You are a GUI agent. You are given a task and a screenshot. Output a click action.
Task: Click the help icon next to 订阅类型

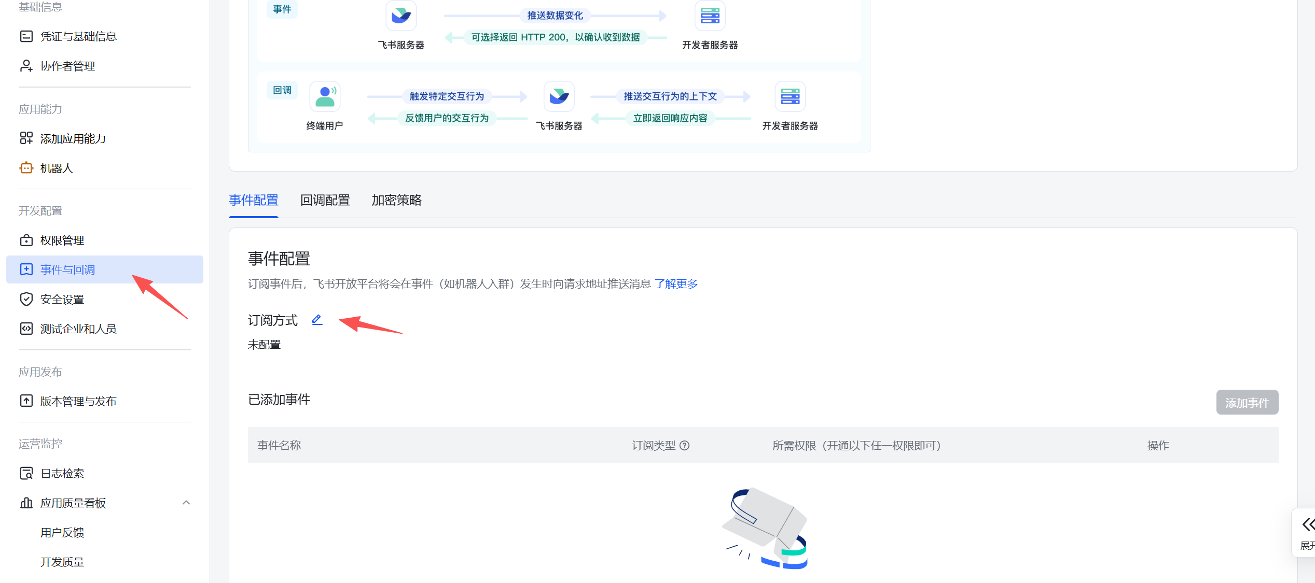[x=685, y=446]
